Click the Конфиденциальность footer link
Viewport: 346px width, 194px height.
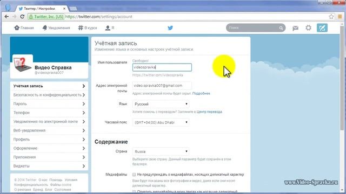(x=31, y=185)
